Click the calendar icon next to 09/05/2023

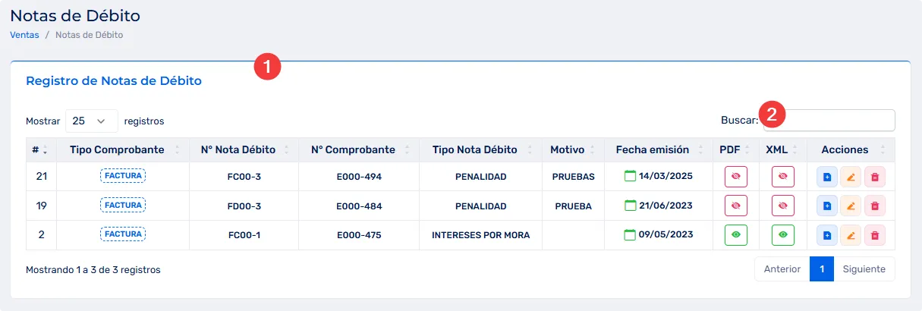click(x=629, y=235)
